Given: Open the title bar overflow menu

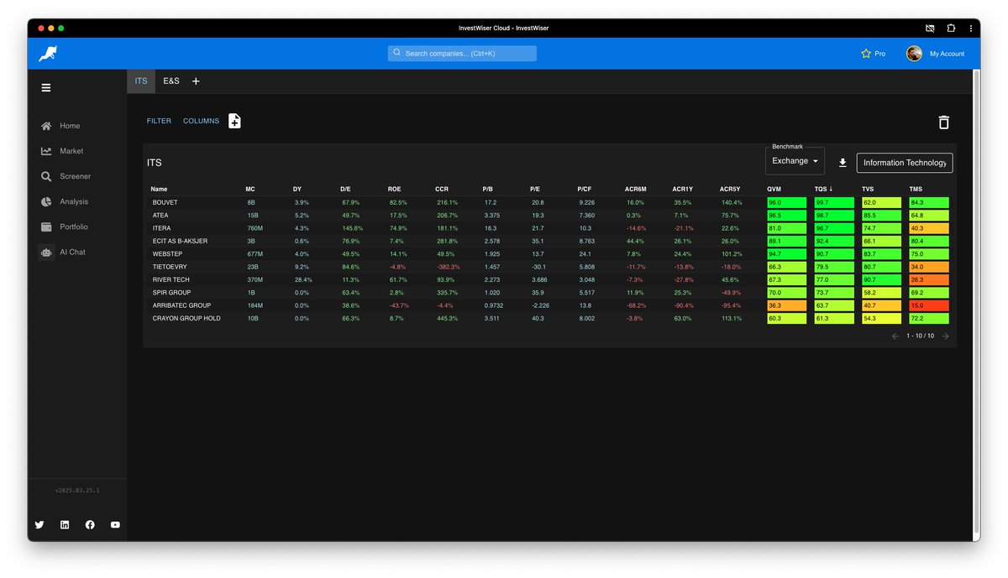Looking at the screenshot, I should point(970,28).
